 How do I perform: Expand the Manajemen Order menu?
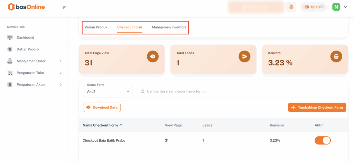(x=35, y=61)
